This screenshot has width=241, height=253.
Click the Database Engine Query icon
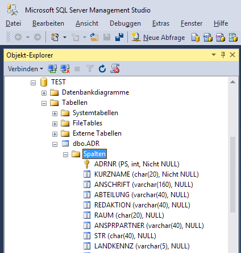[196, 37]
